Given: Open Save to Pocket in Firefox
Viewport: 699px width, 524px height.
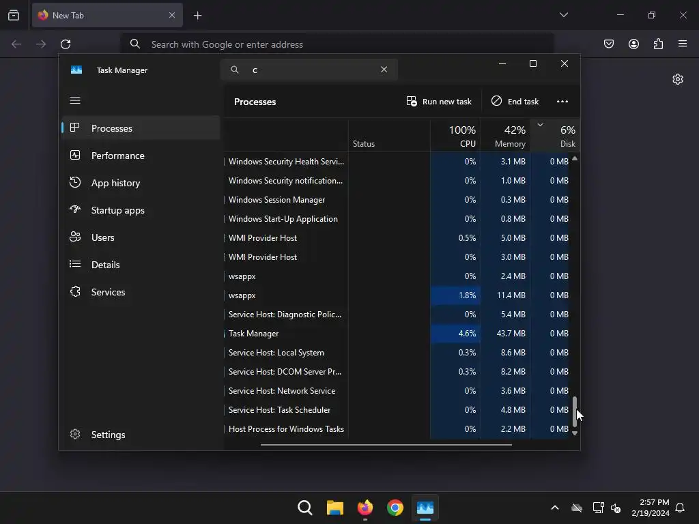Looking at the screenshot, I should coord(608,44).
